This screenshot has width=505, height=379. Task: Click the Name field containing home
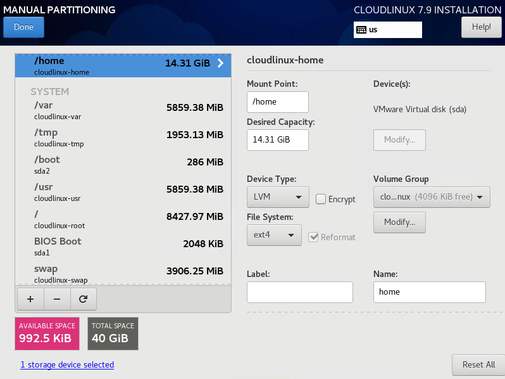429,292
